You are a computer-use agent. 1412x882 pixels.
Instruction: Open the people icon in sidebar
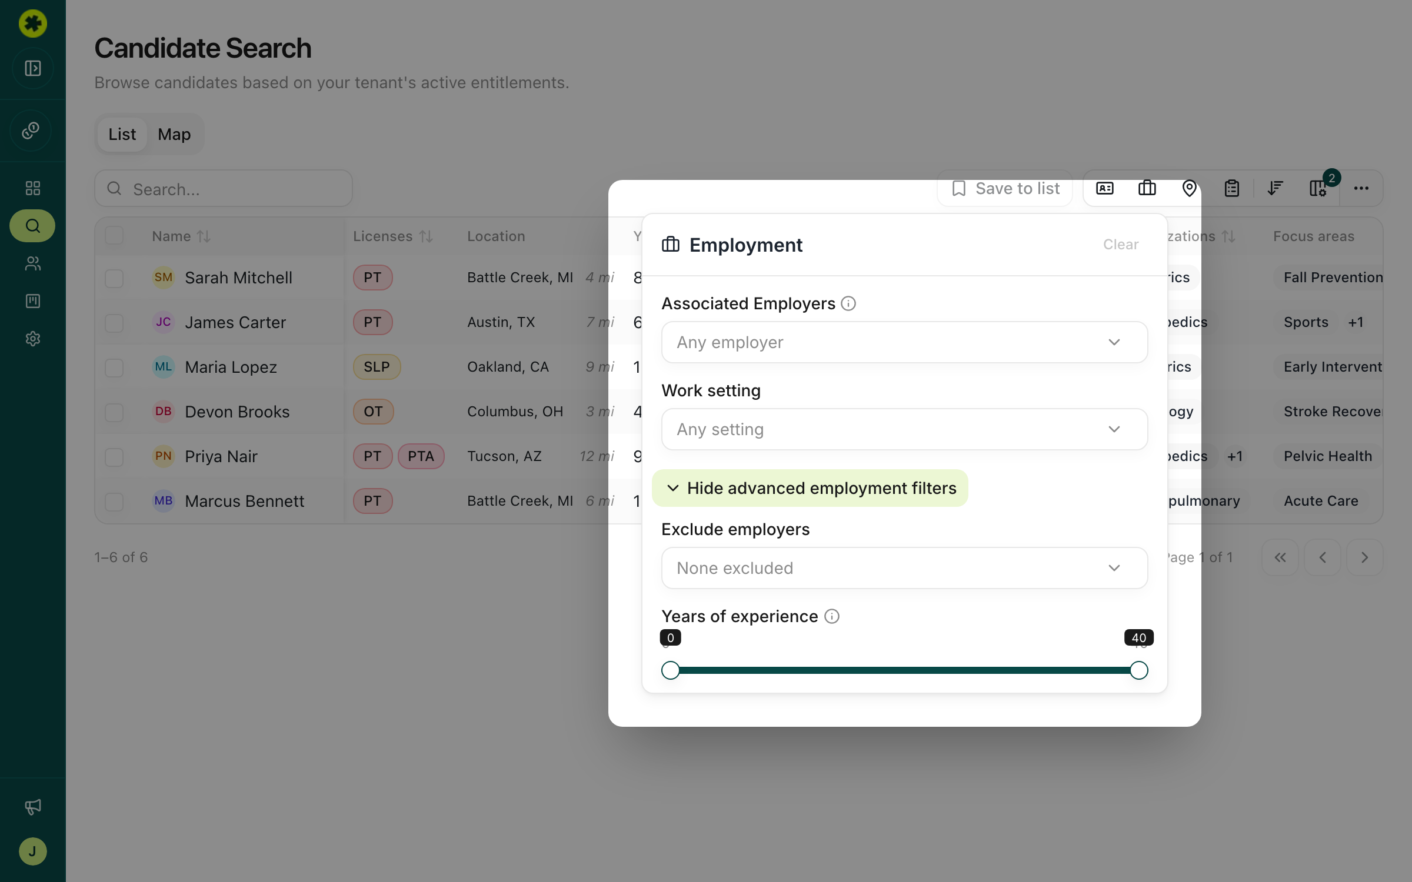(x=33, y=263)
